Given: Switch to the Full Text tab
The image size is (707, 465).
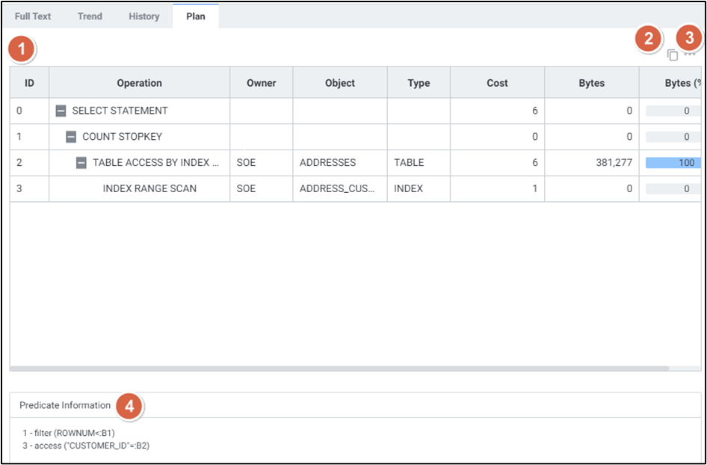Looking at the screenshot, I should [33, 16].
